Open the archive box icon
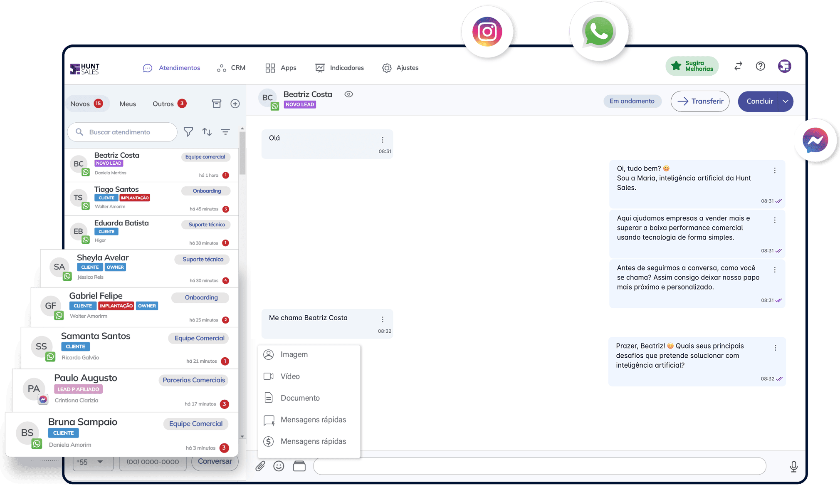Screen dimensions: 840x485 (x=217, y=104)
